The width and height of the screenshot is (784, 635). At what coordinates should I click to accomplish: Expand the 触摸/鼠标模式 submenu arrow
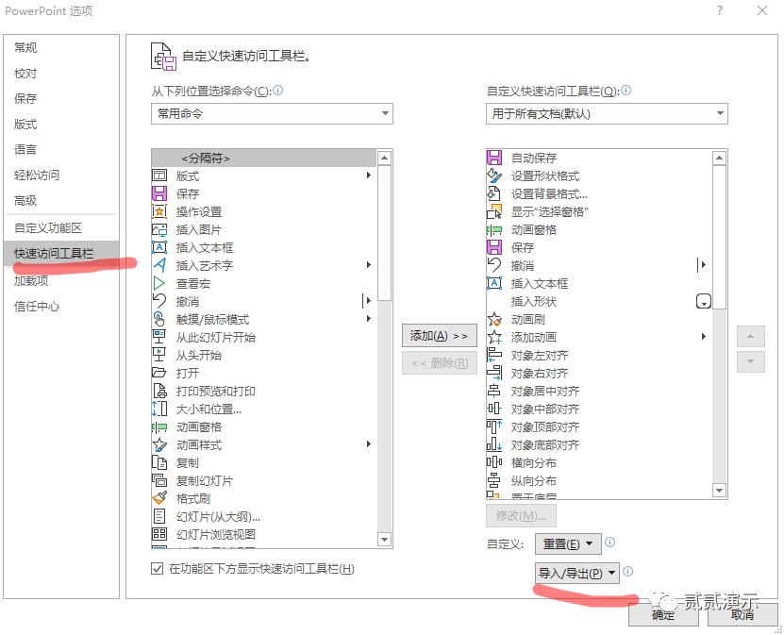click(x=369, y=319)
